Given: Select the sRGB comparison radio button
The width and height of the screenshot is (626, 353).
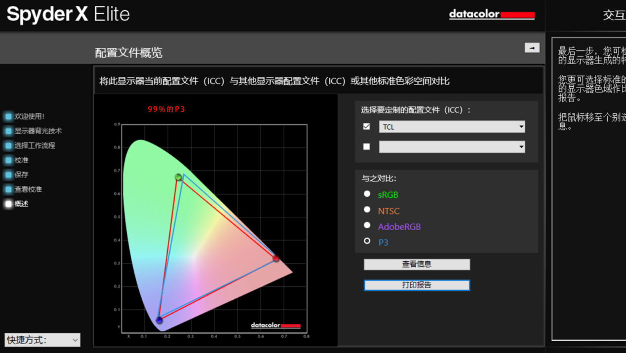Looking at the screenshot, I should pos(367,194).
